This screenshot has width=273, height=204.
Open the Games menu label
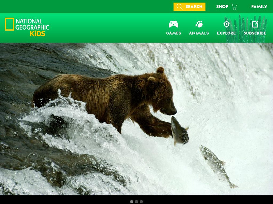pos(173,33)
